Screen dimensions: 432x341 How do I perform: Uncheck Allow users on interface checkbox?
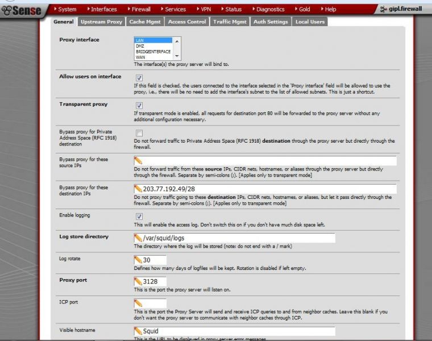point(139,78)
